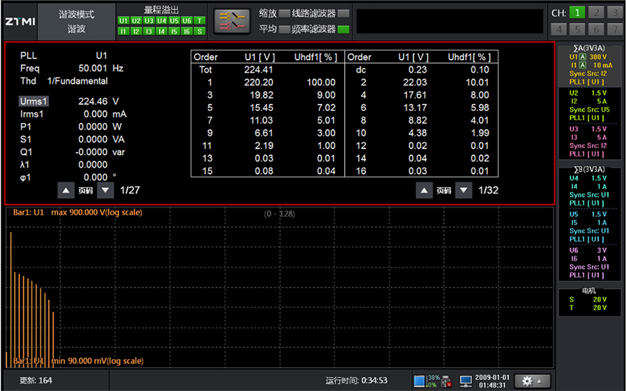This screenshot has width=626, height=391.
Task: Click the network monitor icon
Action: coord(466,380)
